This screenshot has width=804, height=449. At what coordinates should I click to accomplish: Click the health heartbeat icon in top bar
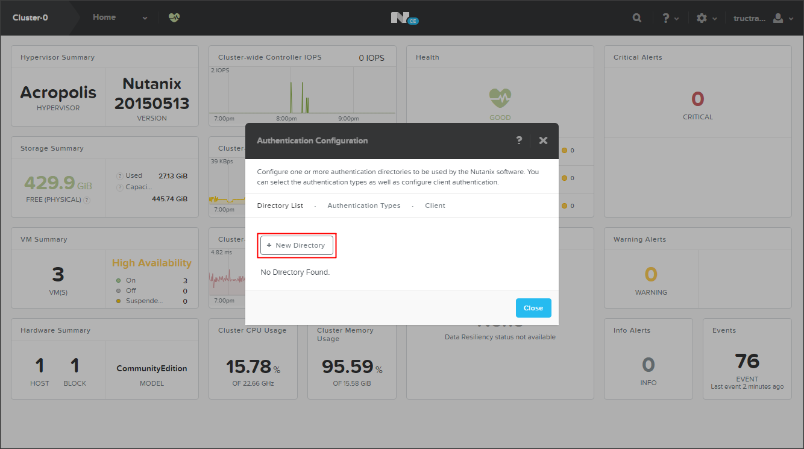coord(174,18)
